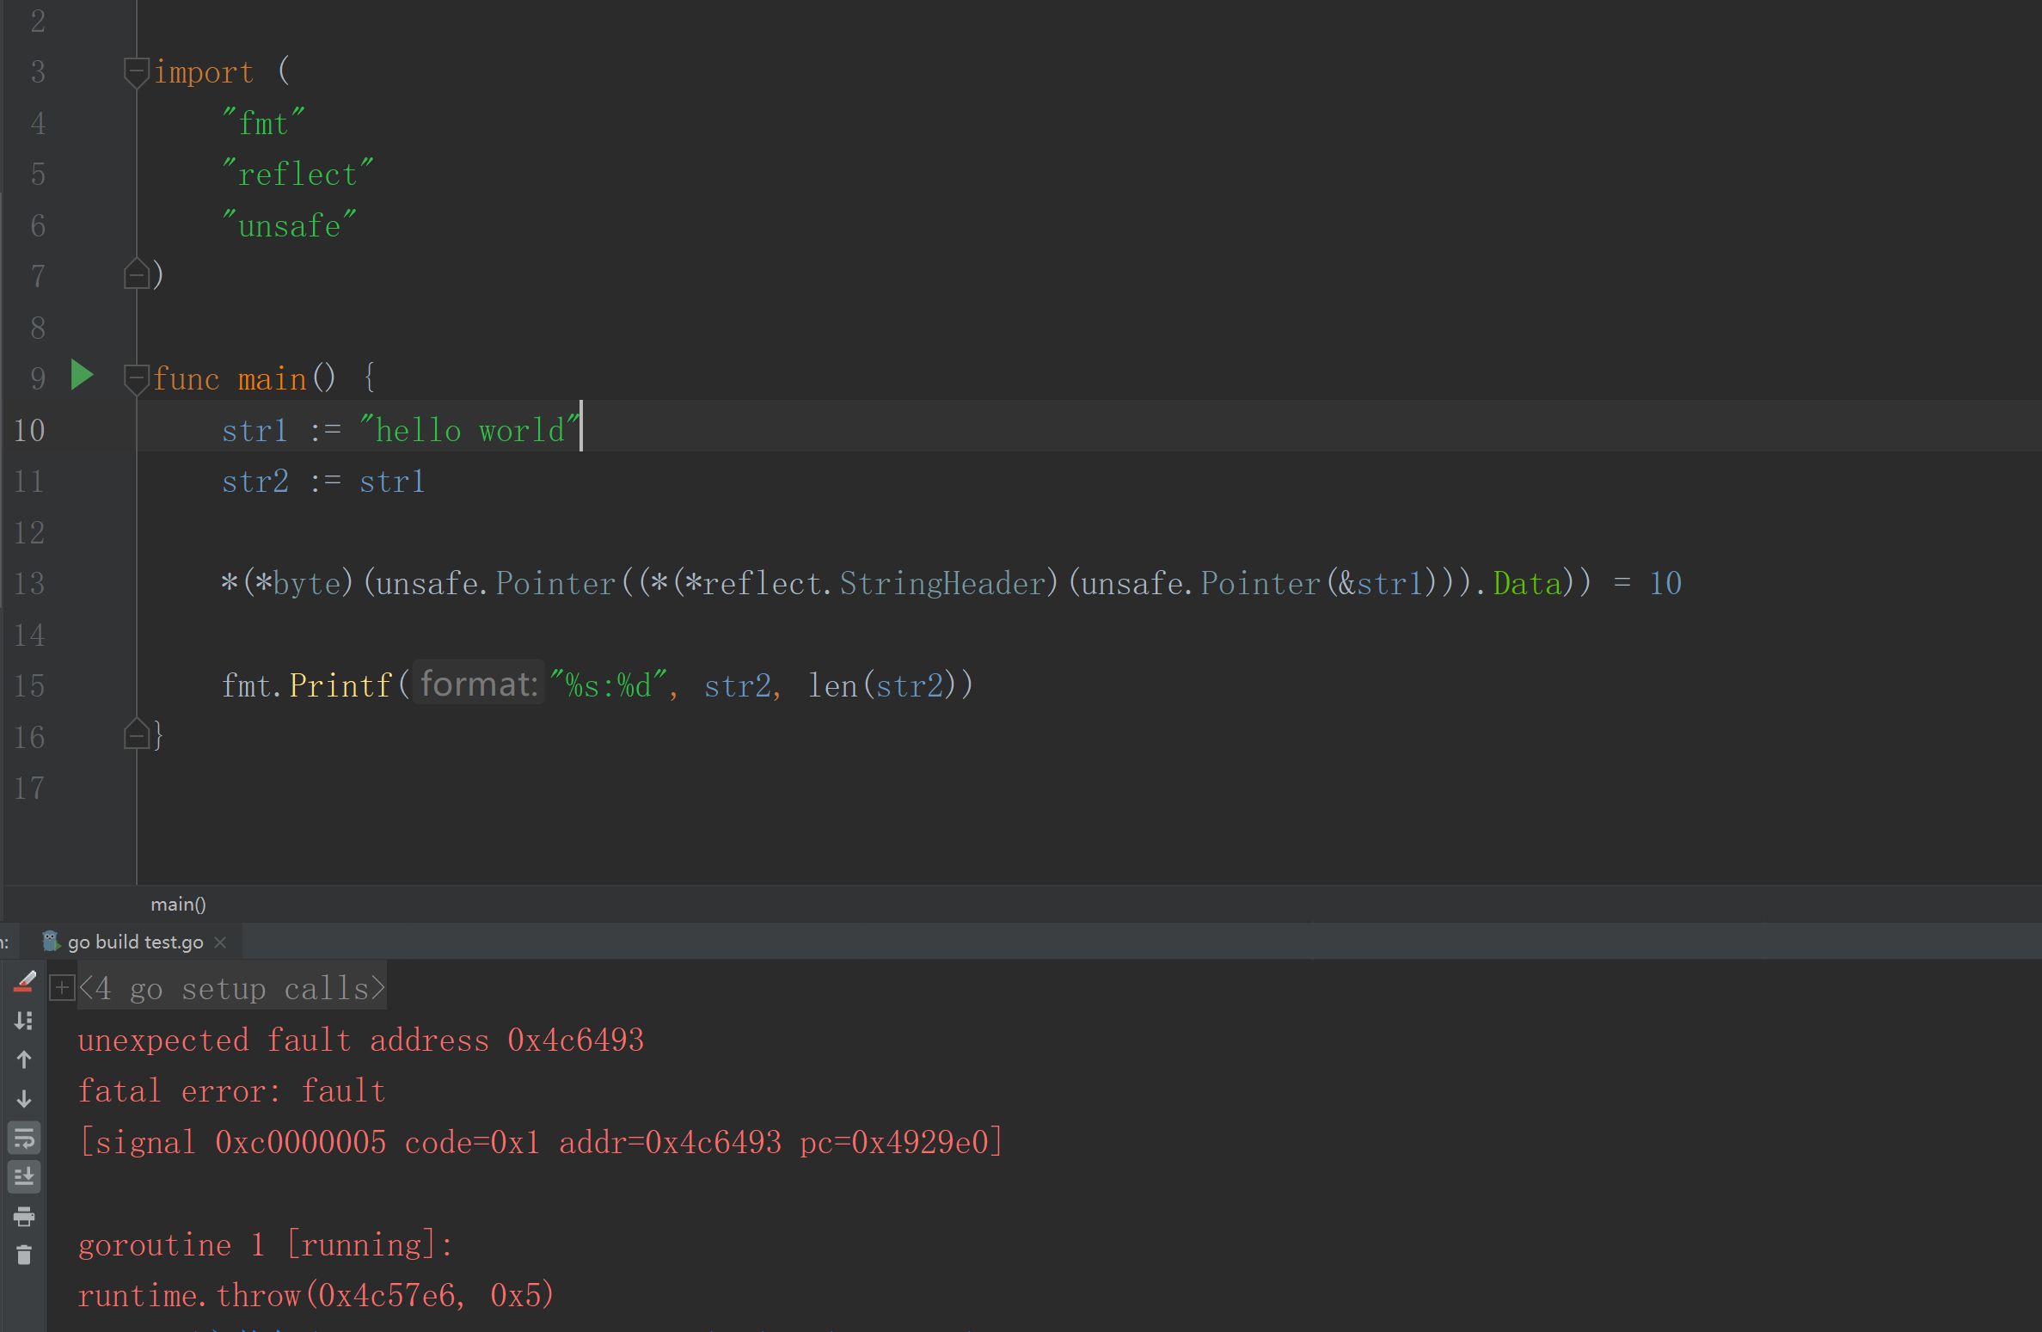Toggle scroll to end of console
The width and height of the screenshot is (2042, 1332).
pyautogui.click(x=24, y=1176)
